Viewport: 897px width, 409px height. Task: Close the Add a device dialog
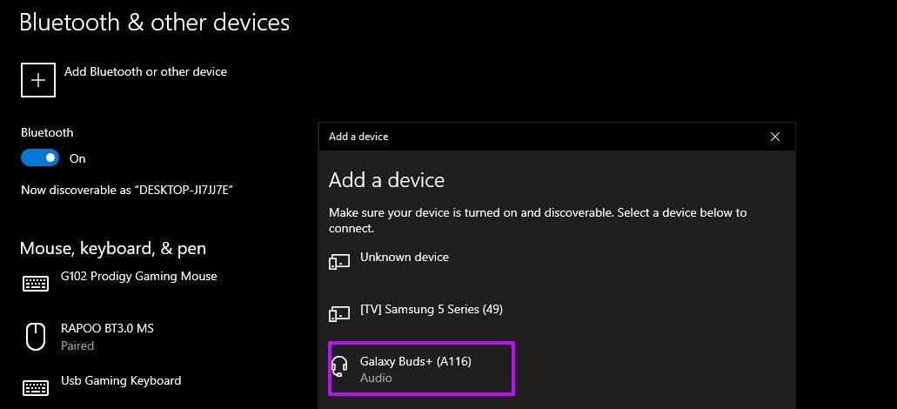pyautogui.click(x=775, y=137)
